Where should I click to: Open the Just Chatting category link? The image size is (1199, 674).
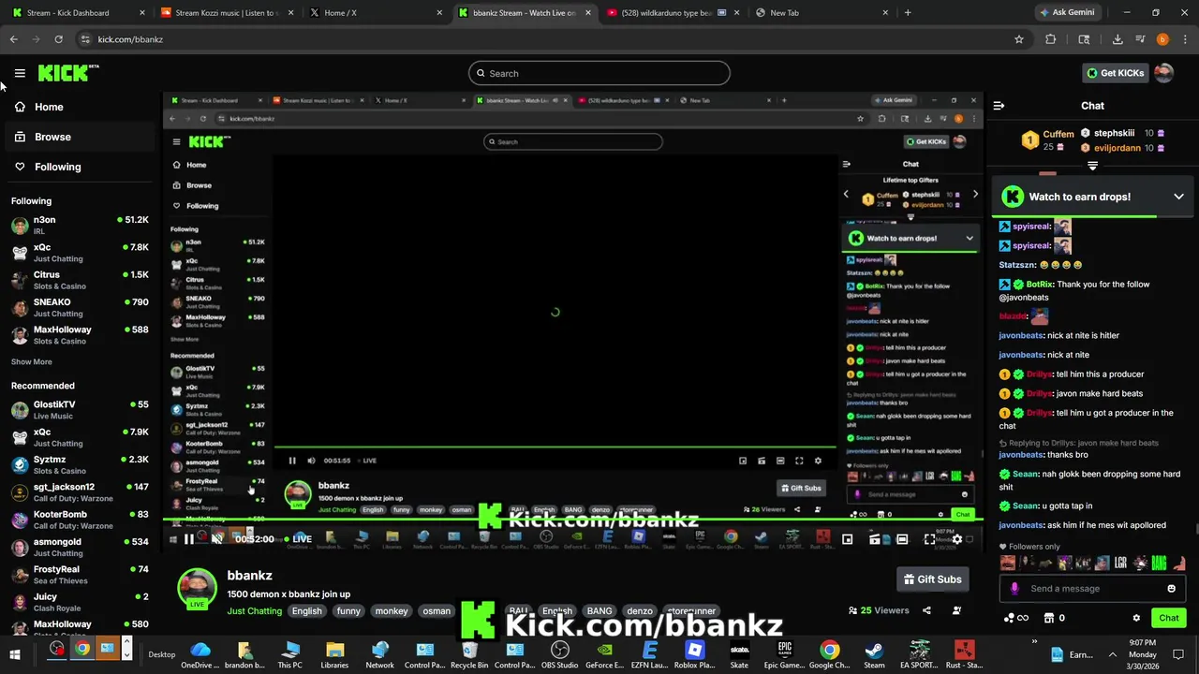point(254,611)
